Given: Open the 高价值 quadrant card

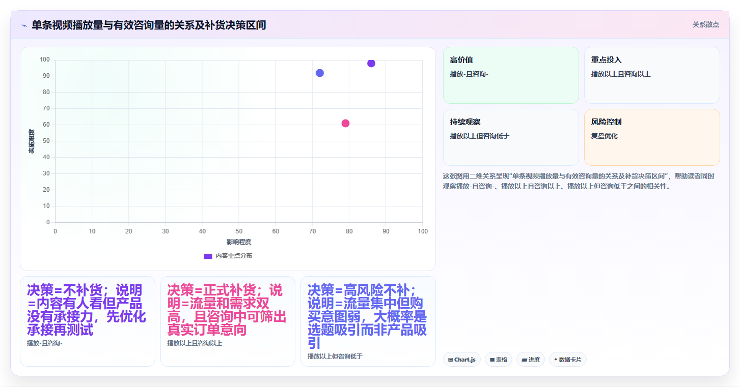Looking at the screenshot, I should [511, 75].
